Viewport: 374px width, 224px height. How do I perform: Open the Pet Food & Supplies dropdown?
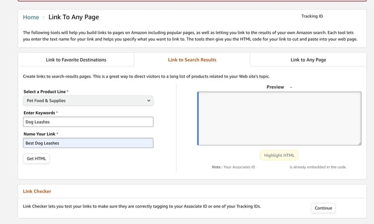[x=88, y=101]
